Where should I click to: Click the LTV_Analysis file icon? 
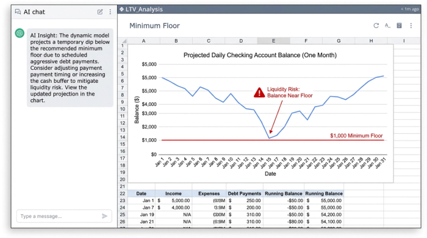coord(121,9)
